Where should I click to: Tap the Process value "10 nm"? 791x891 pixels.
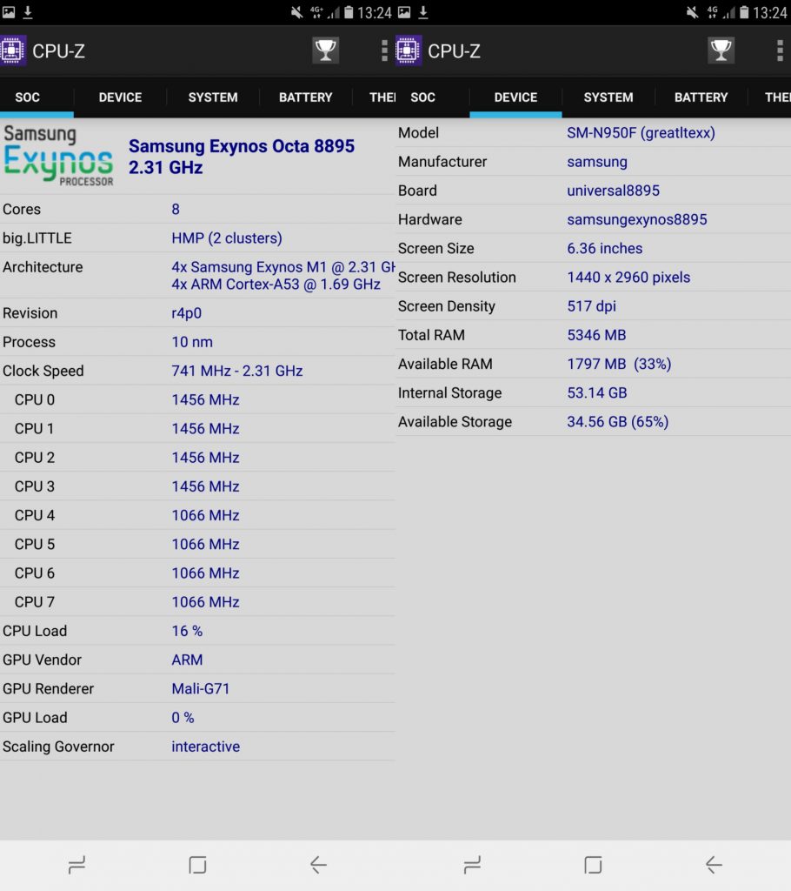192,342
